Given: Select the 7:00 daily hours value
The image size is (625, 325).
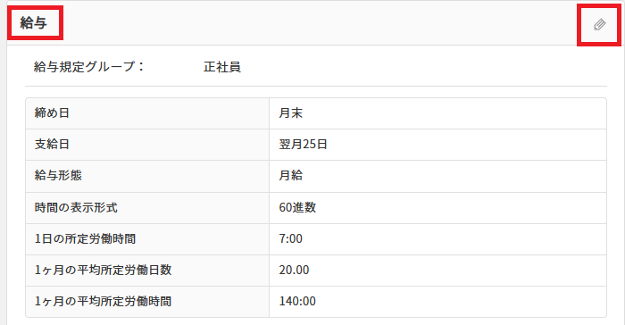Looking at the screenshot, I should tap(290, 238).
